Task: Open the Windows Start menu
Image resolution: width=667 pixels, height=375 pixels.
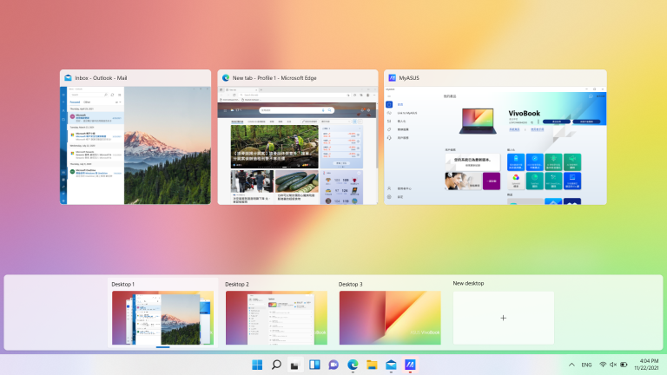Action: click(257, 365)
